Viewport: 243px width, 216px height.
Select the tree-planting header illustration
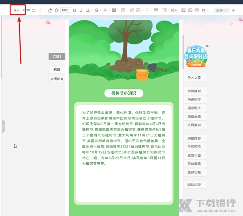[124, 50]
